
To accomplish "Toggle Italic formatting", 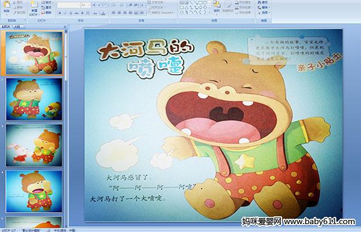I will (65, 13).
